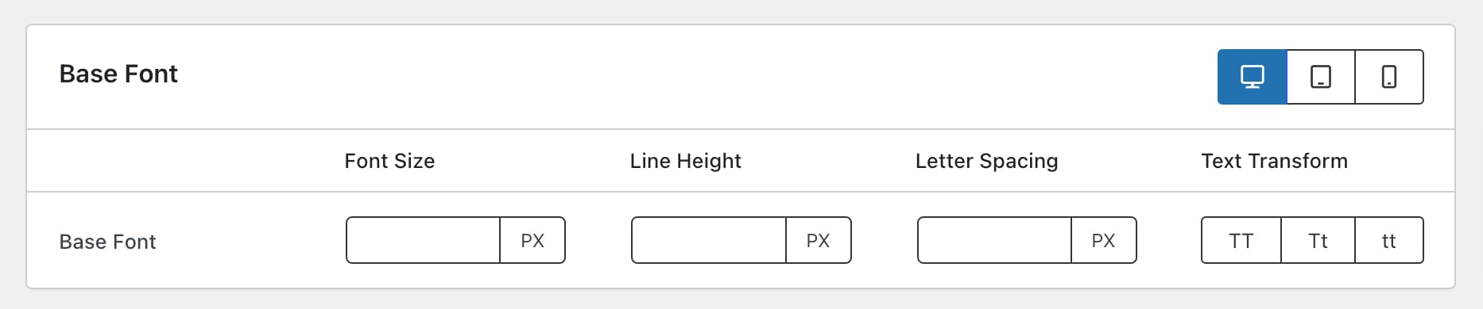The height and width of the screenshot is (309, 1483).
Task: Open Font Size PX unit selector
Action: tap(532, 240)
